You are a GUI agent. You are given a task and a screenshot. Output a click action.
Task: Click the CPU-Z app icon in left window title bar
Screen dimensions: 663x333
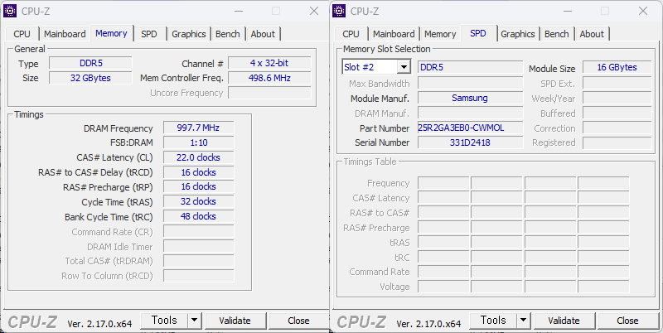point(11,11)
